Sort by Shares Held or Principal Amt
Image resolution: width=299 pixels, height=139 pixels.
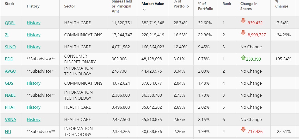coord(122,6)
